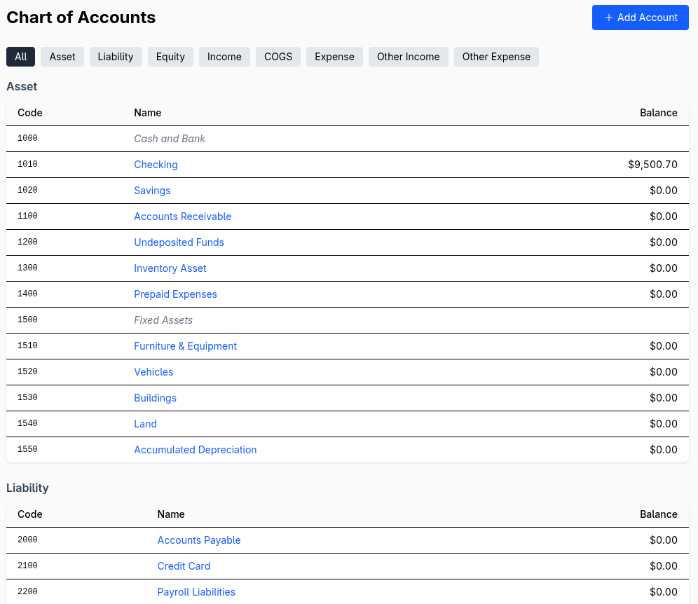This screenshot has width=698, height=604.
Task: Open the Savings account
Action: (x=152, y=190)
